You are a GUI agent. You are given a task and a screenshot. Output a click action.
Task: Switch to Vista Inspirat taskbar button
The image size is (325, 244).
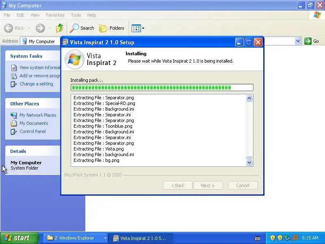141,238
